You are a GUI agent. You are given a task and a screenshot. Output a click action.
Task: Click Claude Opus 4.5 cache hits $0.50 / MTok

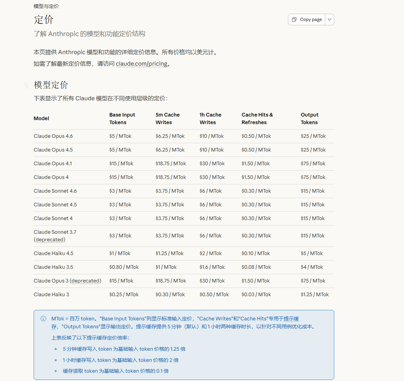(256, 150)
